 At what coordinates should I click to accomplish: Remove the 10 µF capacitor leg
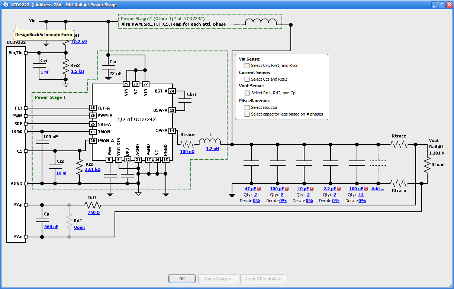click(x=312, y=189)
